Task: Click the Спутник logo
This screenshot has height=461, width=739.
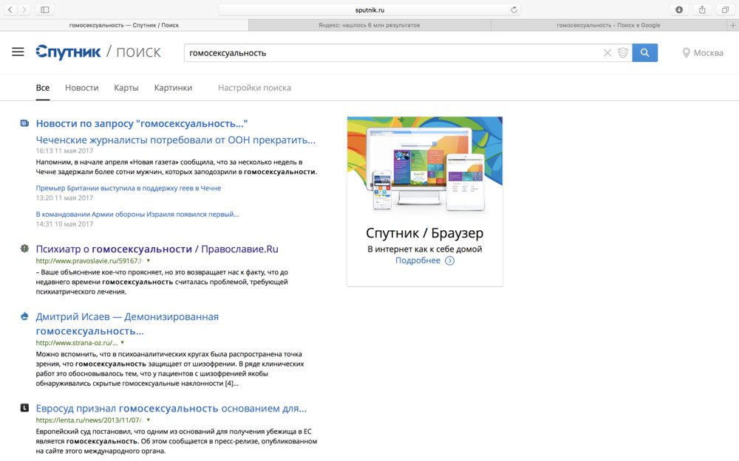Action: (68, 52)
